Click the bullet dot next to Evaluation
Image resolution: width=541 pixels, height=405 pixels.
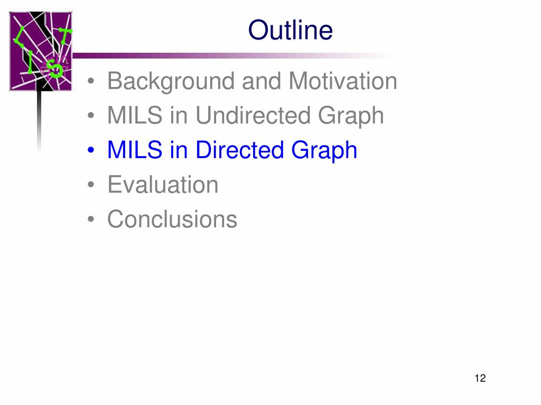[91, 185]
